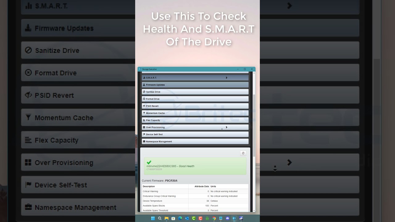Open Outlook from the taskbar

click(187, 218)
